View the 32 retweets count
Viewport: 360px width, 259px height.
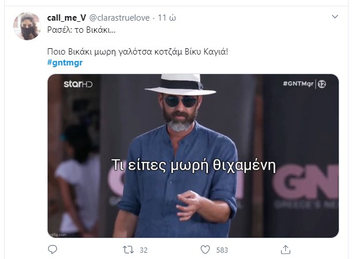[x=144, y=250]
